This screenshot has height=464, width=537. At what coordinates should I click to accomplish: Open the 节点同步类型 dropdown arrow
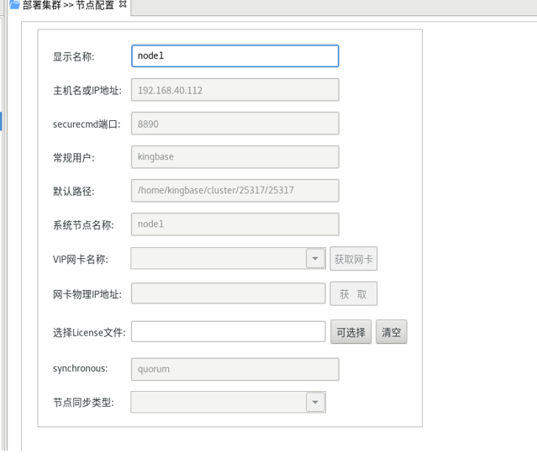click(x=315, y=403)
